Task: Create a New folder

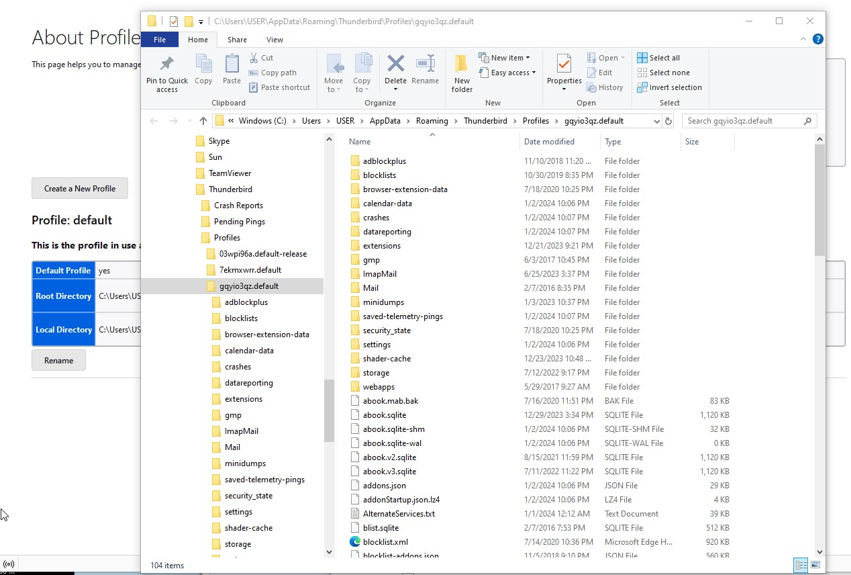Action: 462,74
